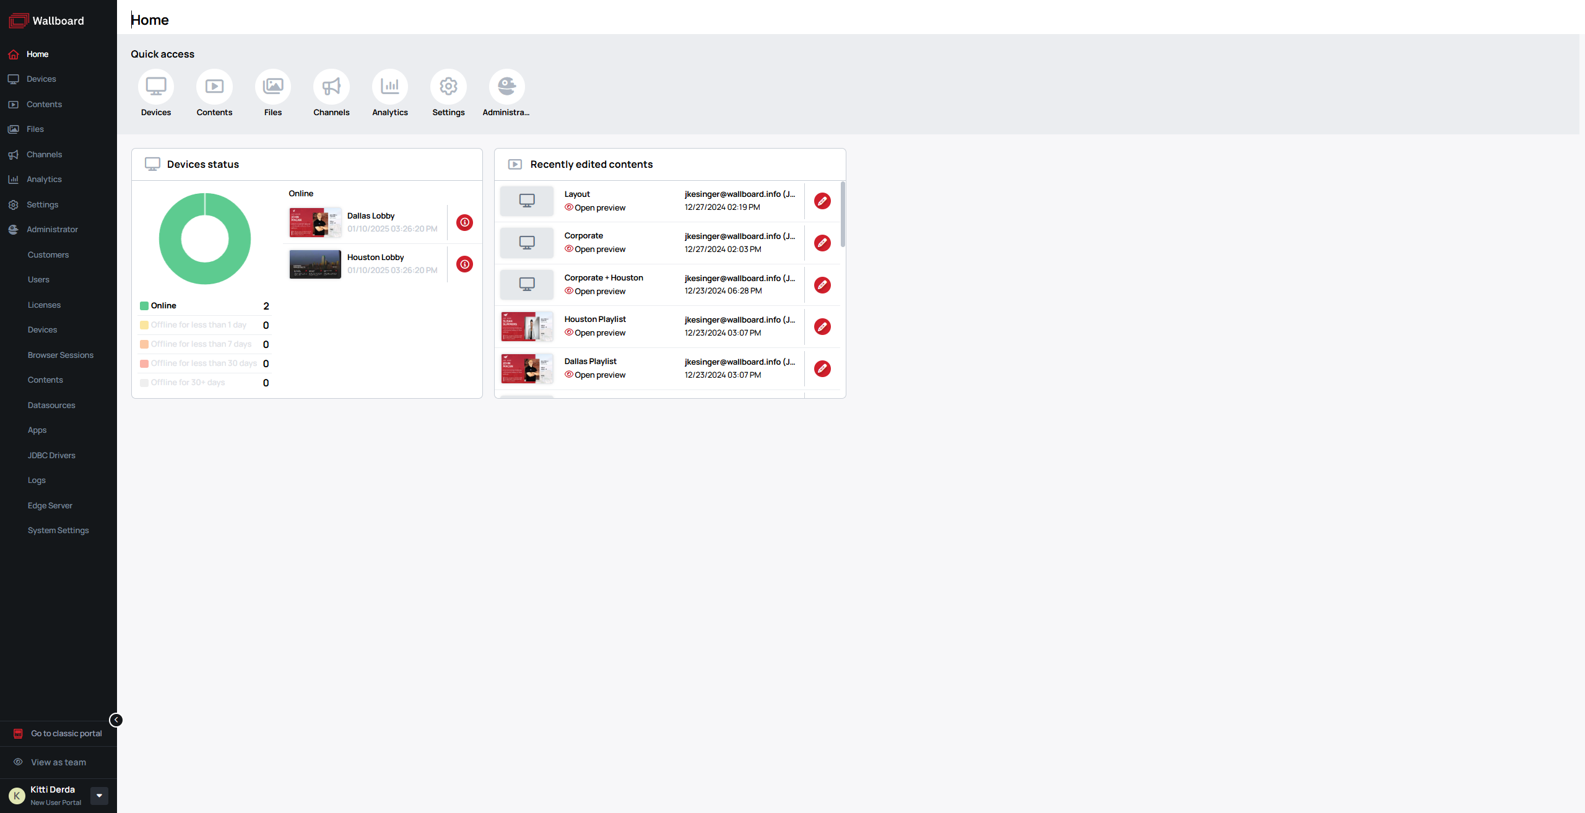Open Files quick access icon
The height and width of the screenshot is (813, 1585).
pyautogui.click(x=272, y=87)
